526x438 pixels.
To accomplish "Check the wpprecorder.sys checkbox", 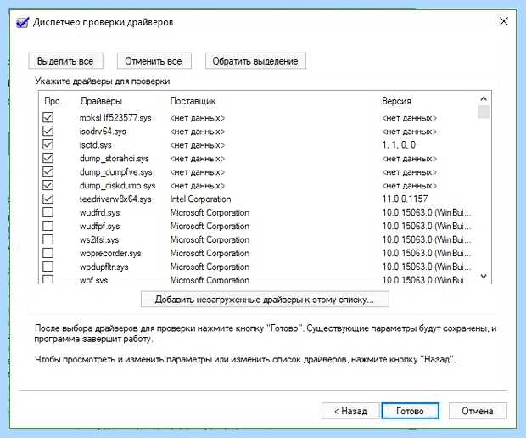I will 48,253.
